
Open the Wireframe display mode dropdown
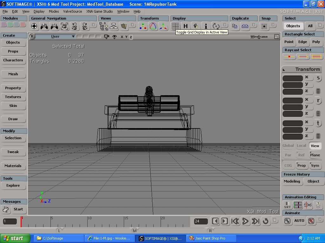click(x=259, y=37)
